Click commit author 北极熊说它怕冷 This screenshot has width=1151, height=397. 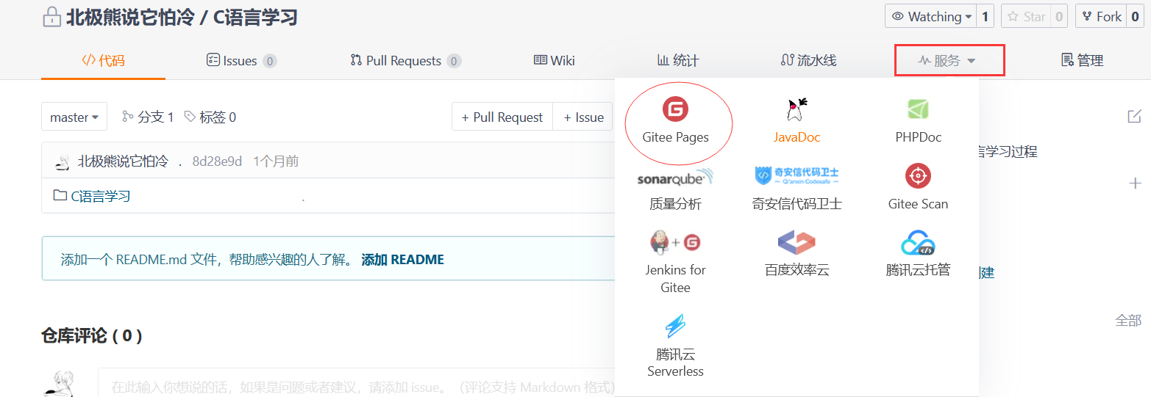click(123, 161)
